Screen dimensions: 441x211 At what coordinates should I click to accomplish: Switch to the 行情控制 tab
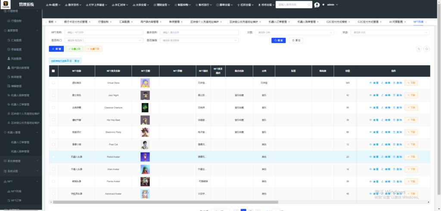point(103,22)
